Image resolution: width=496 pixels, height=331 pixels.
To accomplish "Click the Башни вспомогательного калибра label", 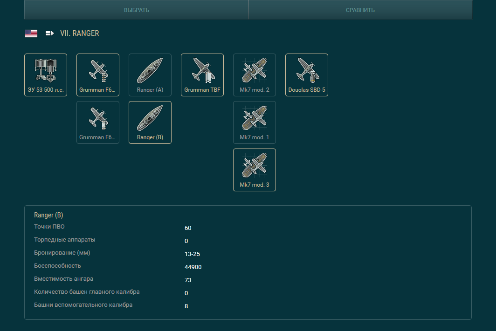I will (83, 305).
